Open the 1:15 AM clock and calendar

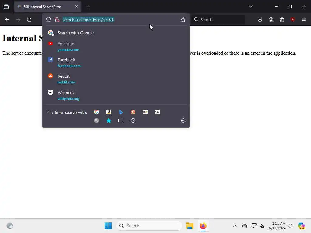click(277, 226)
